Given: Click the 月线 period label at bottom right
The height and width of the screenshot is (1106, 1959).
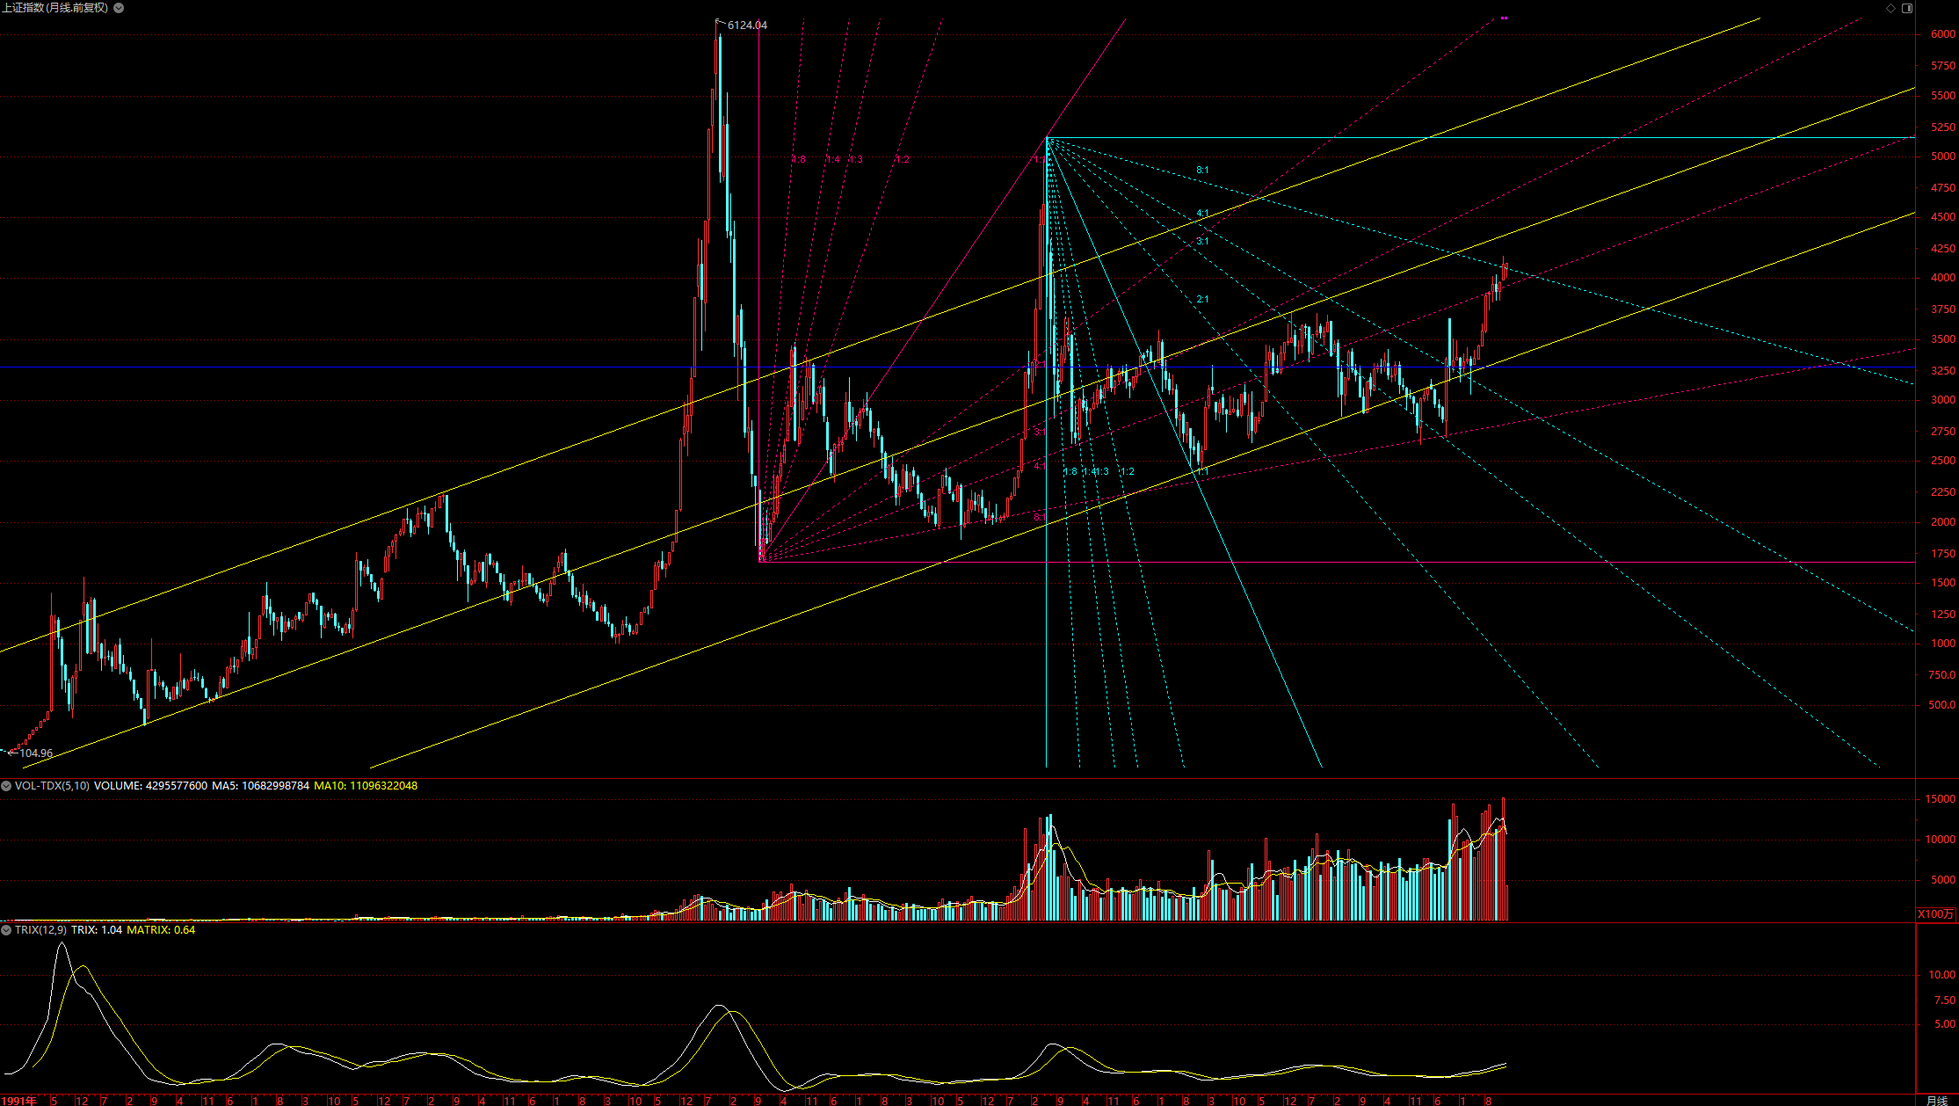Looking at the screenshot, I should click(1936, 1101).
